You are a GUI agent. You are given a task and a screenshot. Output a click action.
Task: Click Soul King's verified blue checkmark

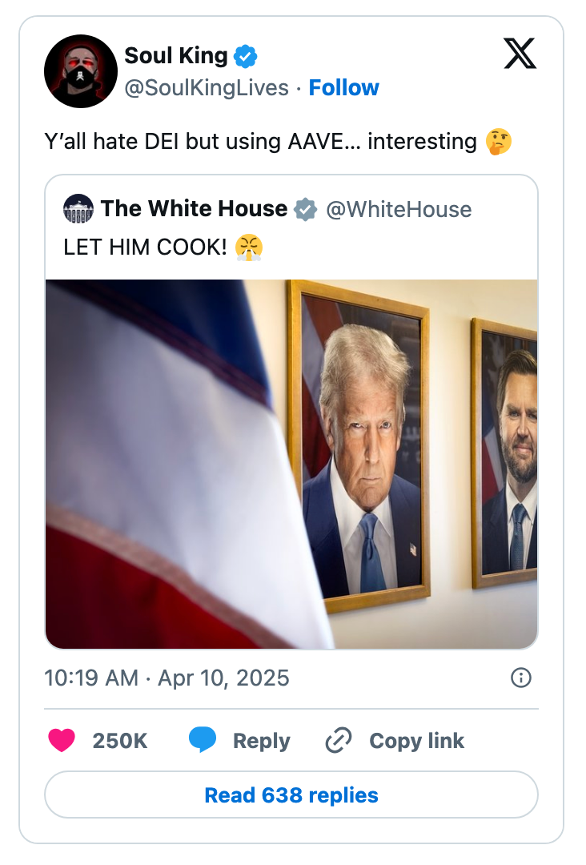245,55
